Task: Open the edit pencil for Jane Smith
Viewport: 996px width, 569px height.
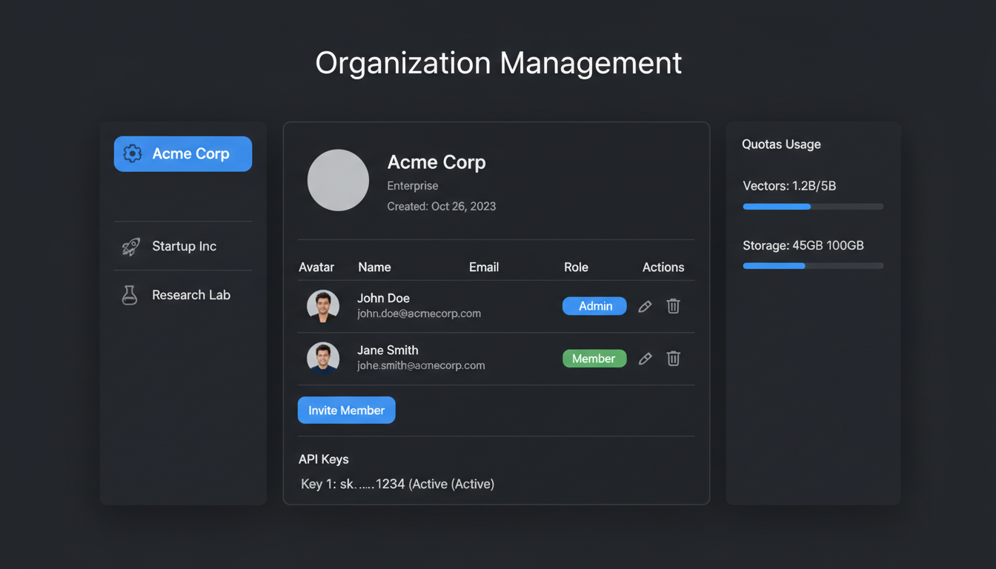Action: point(644,358)
